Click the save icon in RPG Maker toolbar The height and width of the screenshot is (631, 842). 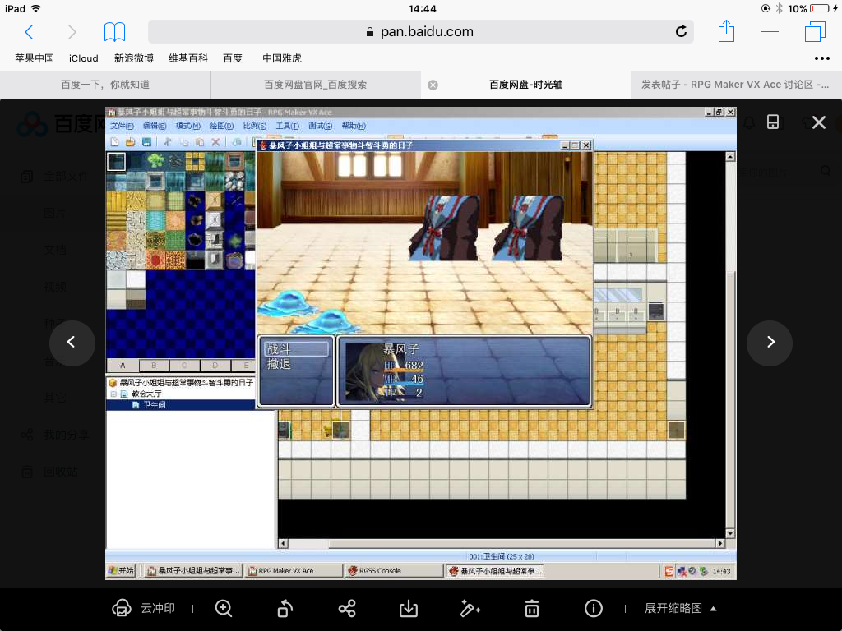[x=146, y=141]
